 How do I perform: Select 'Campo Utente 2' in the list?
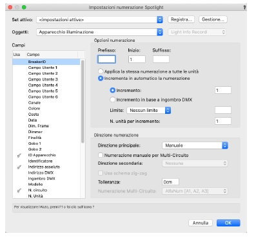click(x=46, y=73)
